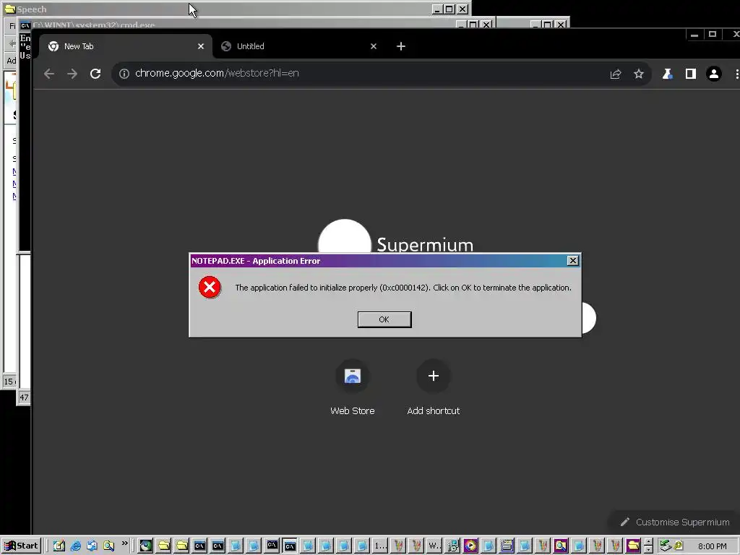Open the network computers taskbar button
740x555 pixels.
click(x=452, y=546)
